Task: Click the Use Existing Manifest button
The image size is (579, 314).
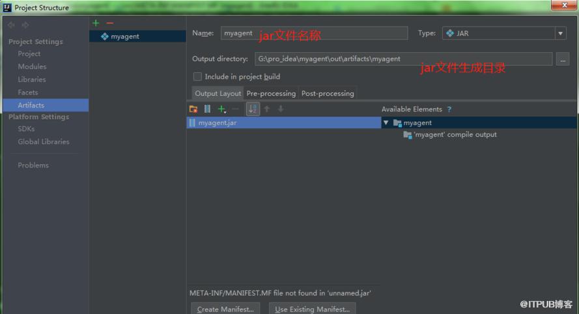Action: (x=312, y=309)
